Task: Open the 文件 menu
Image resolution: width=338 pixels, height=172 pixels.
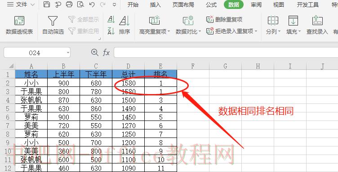Action: click(21, 4)
